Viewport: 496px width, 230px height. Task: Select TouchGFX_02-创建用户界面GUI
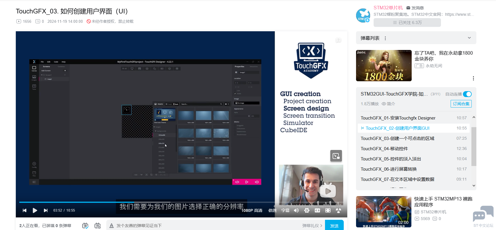(x=414, y=128)
